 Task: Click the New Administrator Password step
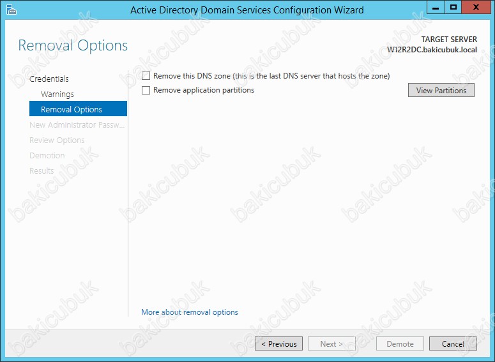[x=77, y=125]
